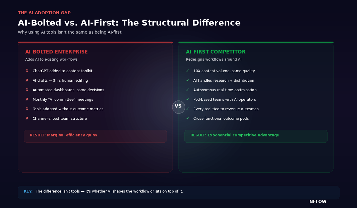This screenshot has width=357, height=208.
Task: Click the X mark beside ChatGPT added to content toolkit
Action: 27,71
